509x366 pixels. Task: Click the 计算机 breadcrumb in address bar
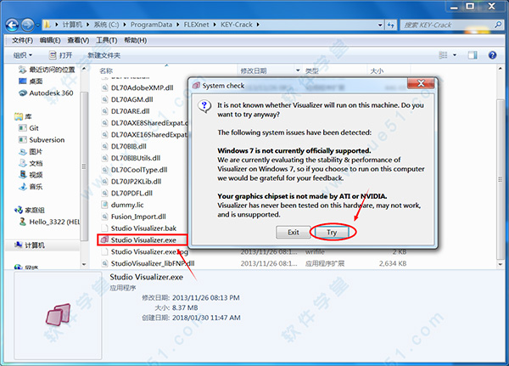click(x=72, y=25)
